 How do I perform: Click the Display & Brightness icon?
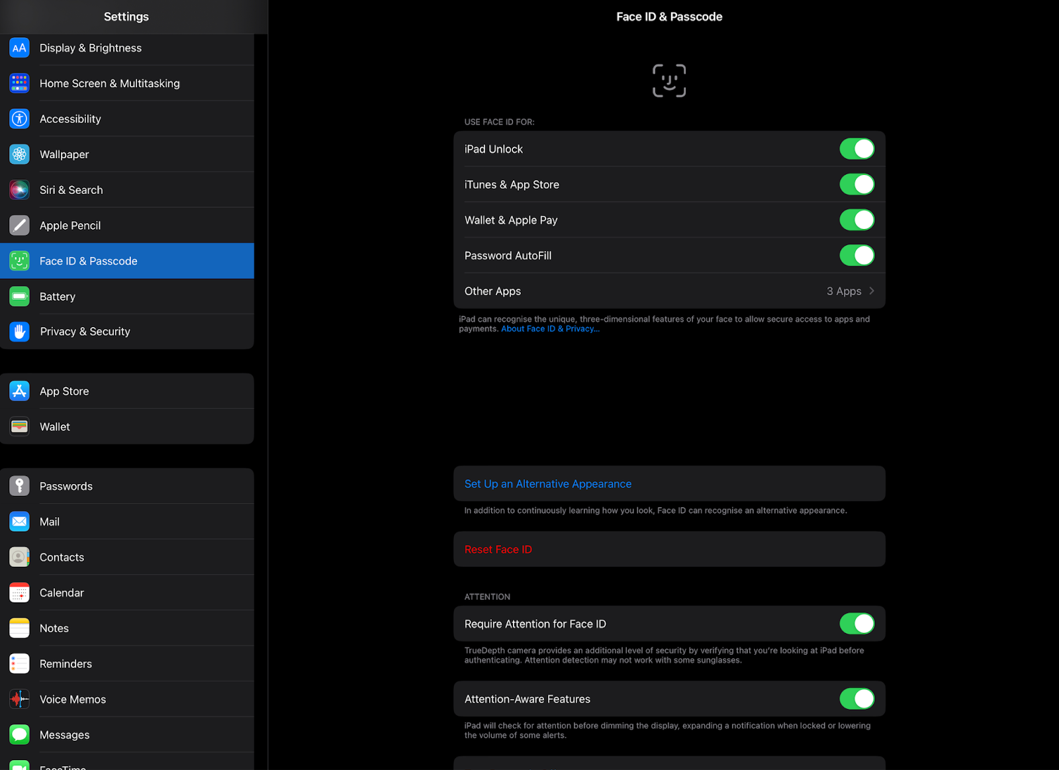19,48
